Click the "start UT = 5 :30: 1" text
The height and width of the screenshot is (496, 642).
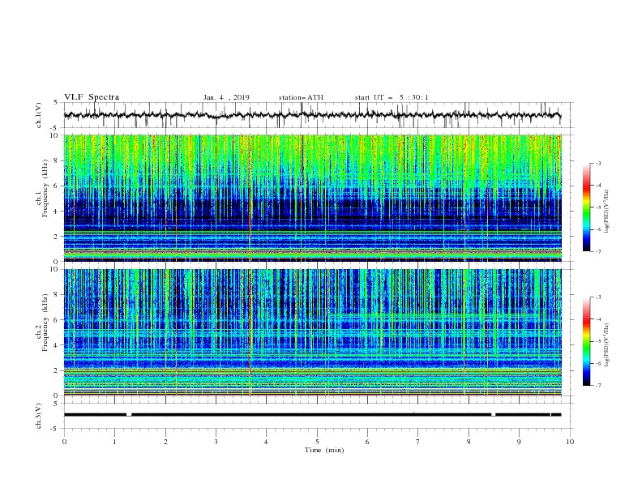pos(392,97)
